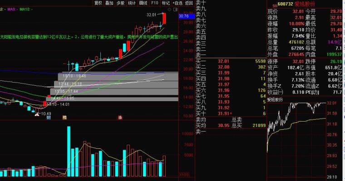Toggle the side panel layout icon
Screen dimensions: 345x181
click(175, 10)
